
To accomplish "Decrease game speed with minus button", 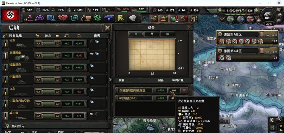I will pos(220,10).
